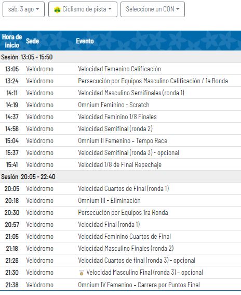The width and height of the screenshot is (241, 295).
Task: Select Omnium Feminino - Scratch row
Action: click(120, 105)
